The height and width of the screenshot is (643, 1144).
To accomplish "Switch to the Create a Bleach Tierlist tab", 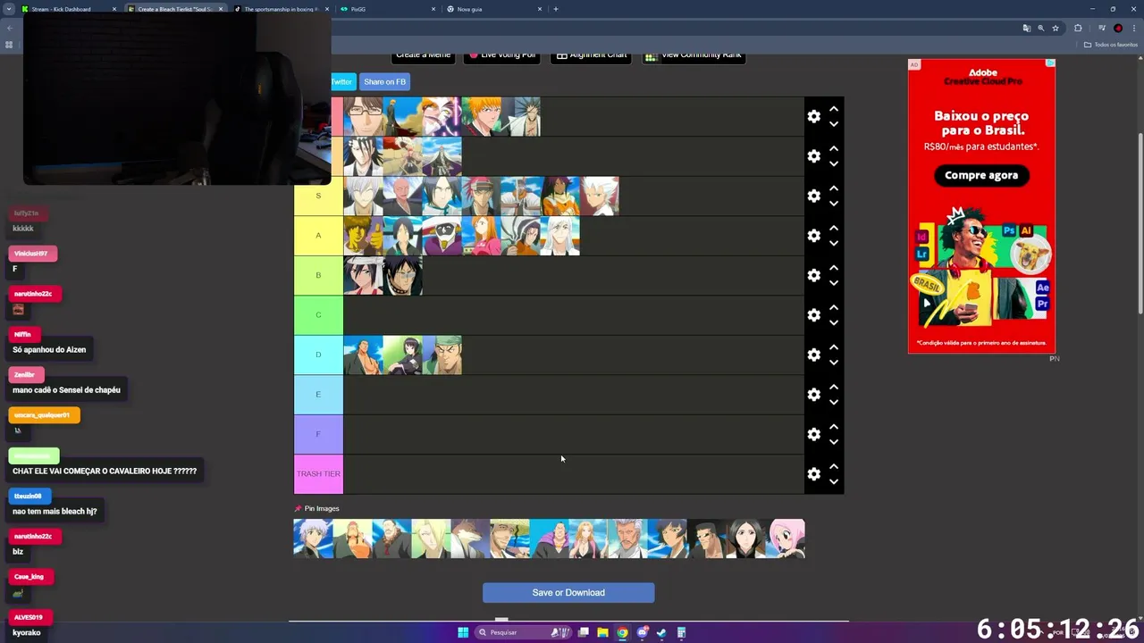I will pyautogui.click(x=174, y=9).
